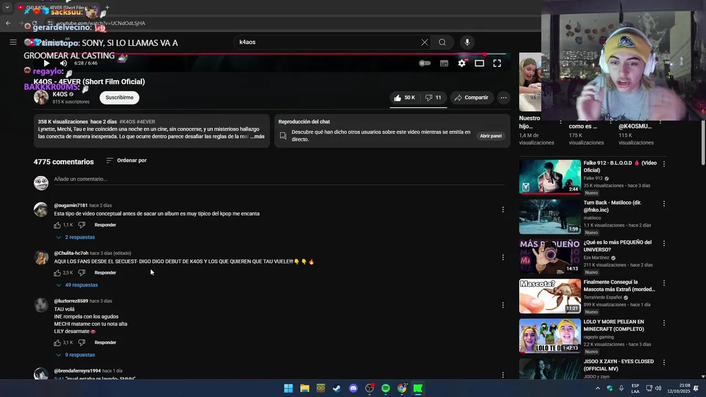The image size is (706, 397).
Task: Show hidden system tray icons chevron
Action: 597,388
